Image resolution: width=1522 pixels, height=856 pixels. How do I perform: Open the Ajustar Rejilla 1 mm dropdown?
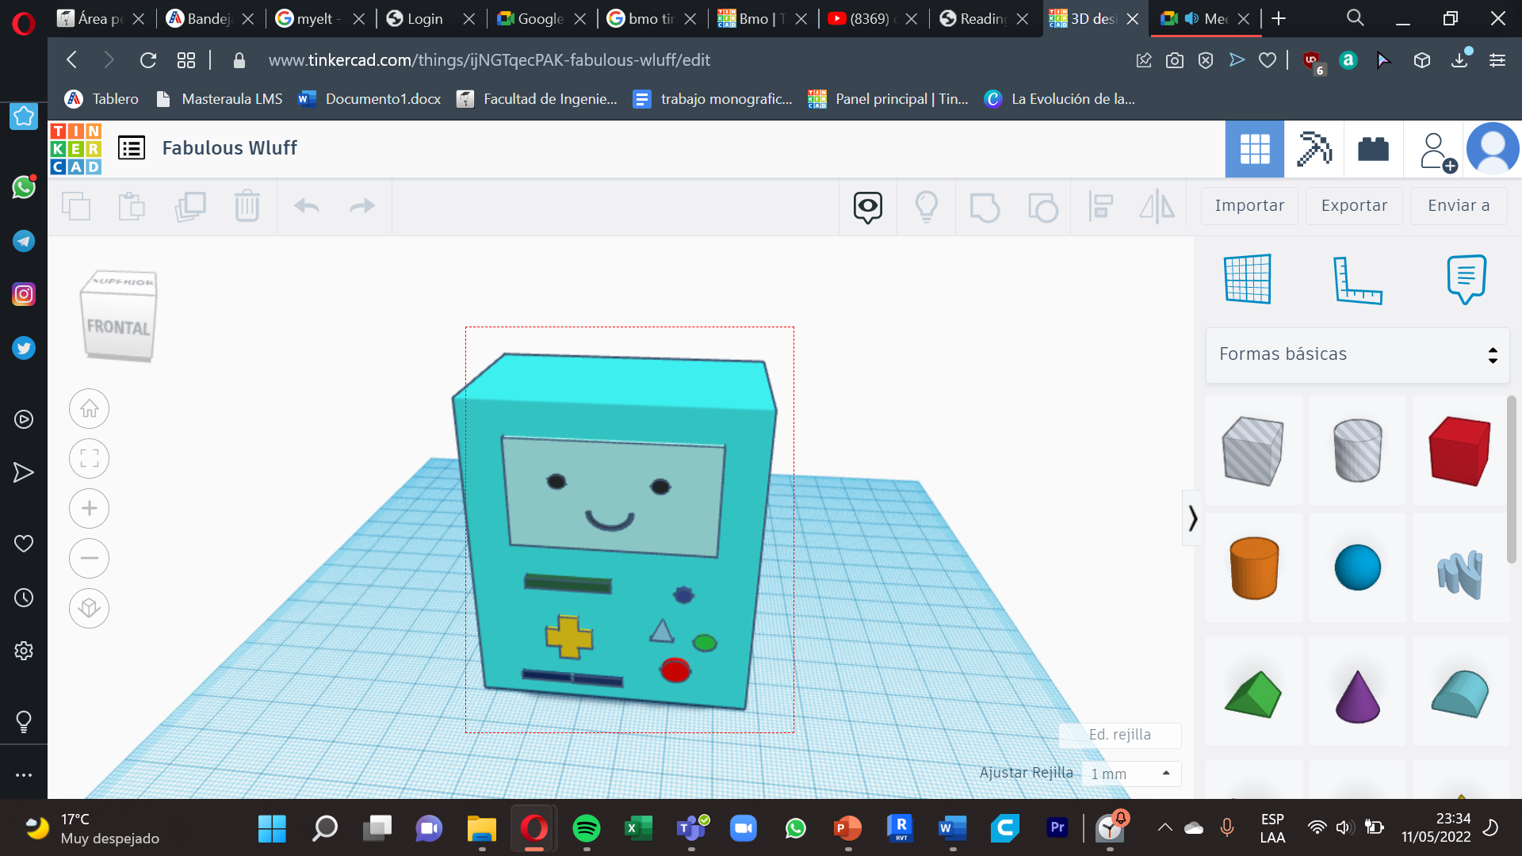click(x=1131, y=774)
